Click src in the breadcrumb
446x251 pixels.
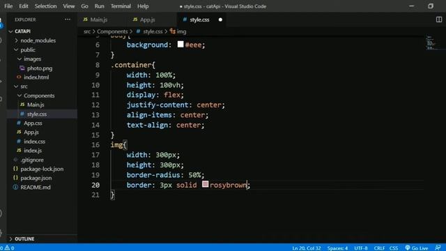[x=86, y=31]
